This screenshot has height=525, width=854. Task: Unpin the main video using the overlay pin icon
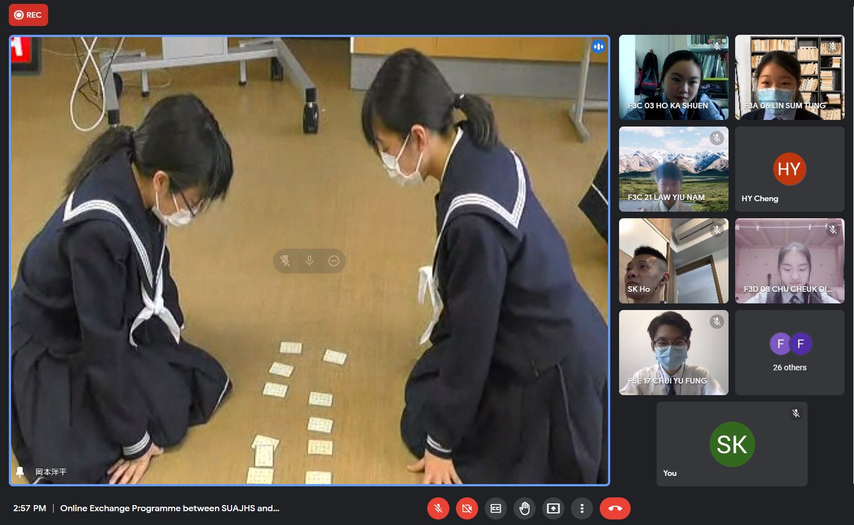285,261
